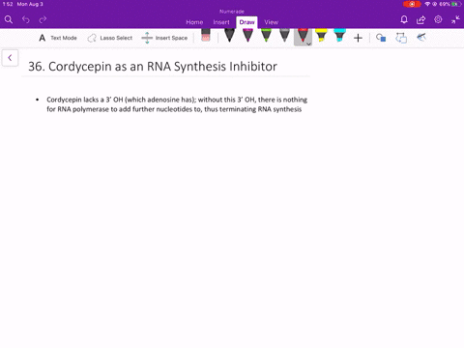The width and height of the screenshot is (464, 348).
Task: Go back using the left chevron button
Action: click(x=10, y=58)
